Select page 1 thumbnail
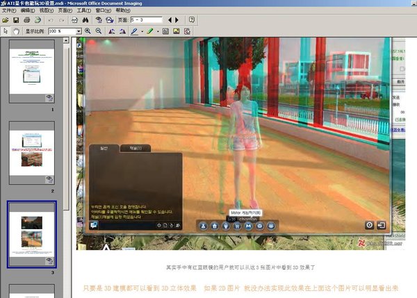This screenshot has width=417, height=298. [32, 72]
